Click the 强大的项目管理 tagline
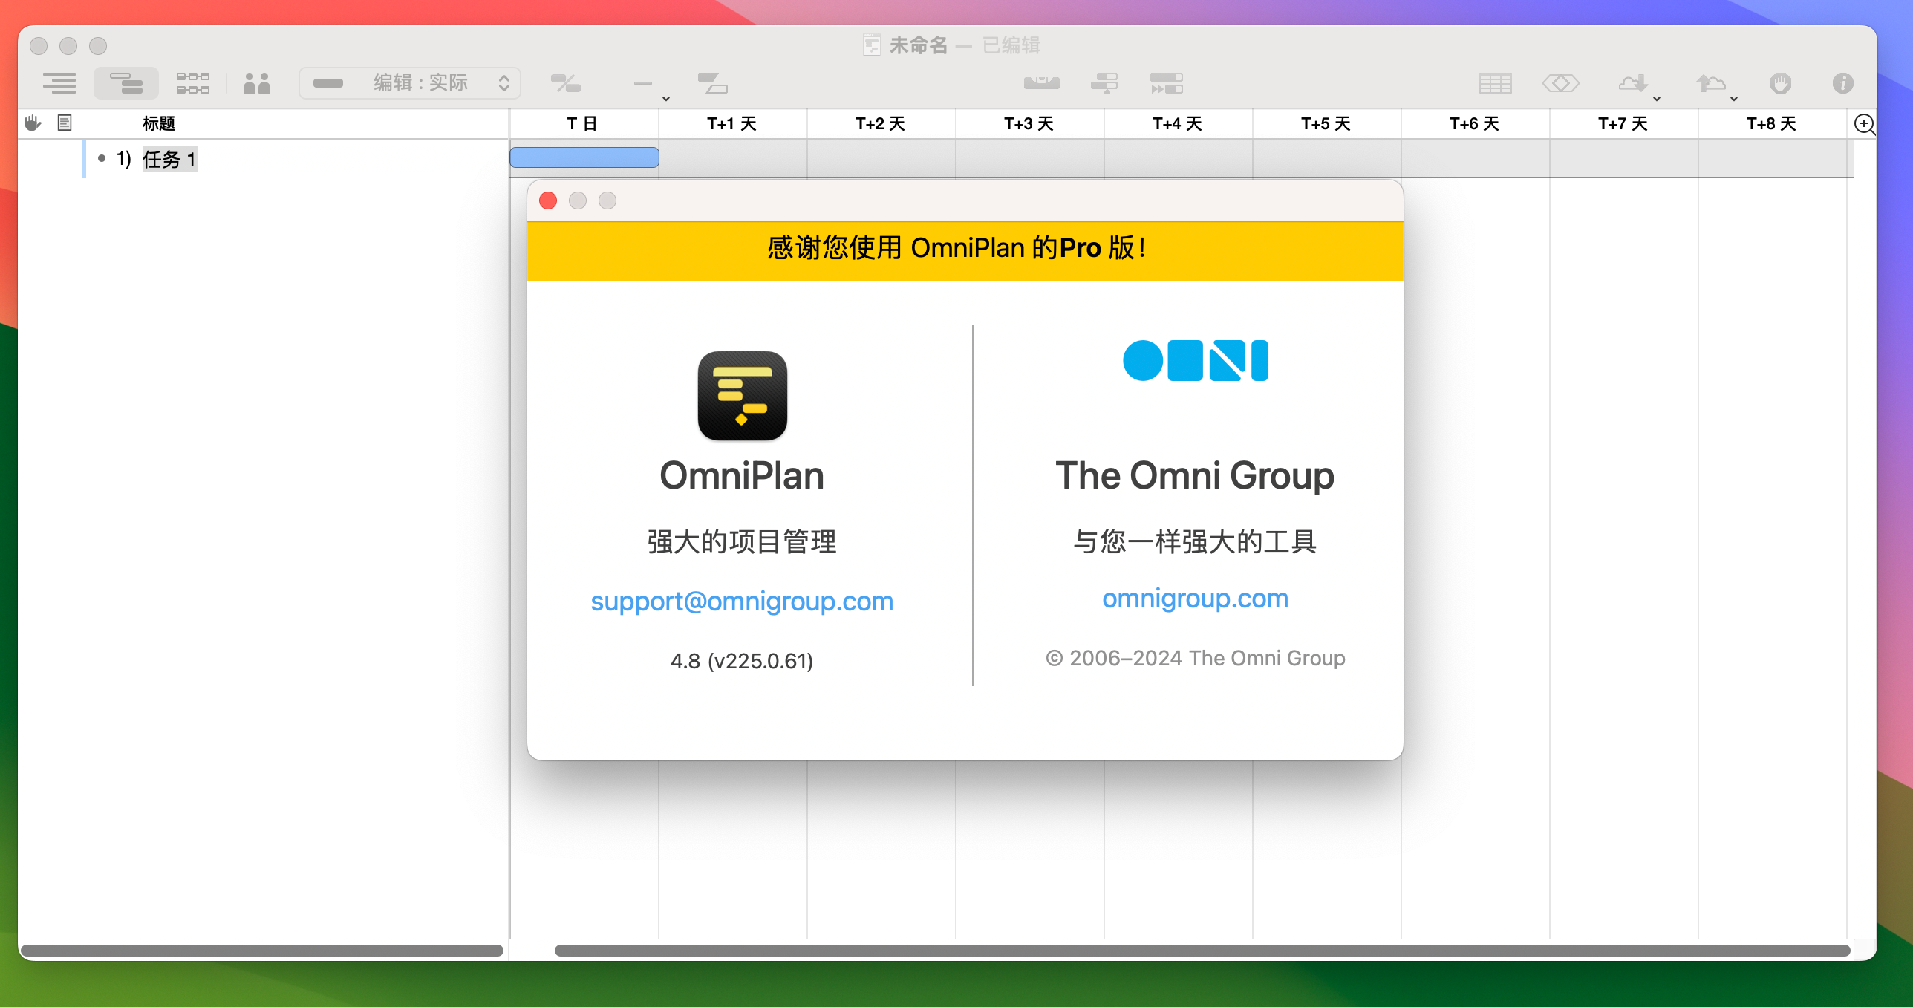1913x1007 pixels. [x=742, y=541]
